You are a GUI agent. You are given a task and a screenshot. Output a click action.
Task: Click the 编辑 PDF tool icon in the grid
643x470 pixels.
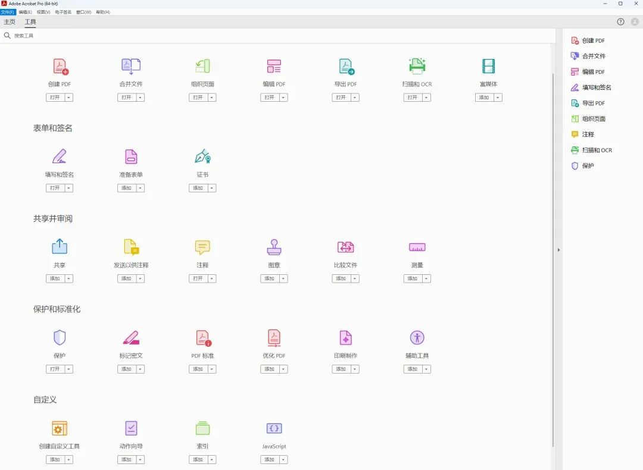274,67
